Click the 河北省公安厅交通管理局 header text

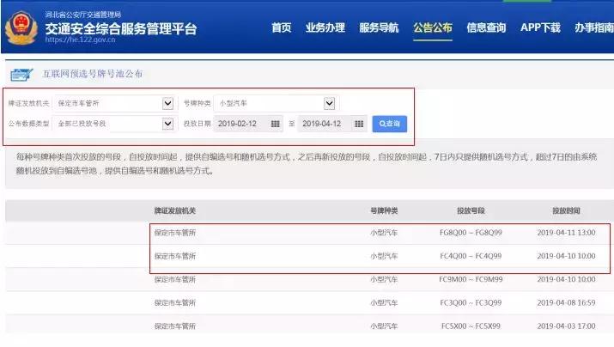point(83,15)
